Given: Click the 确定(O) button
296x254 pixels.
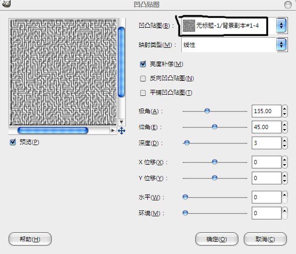Looking at the screenshot, I should point(217,239).
